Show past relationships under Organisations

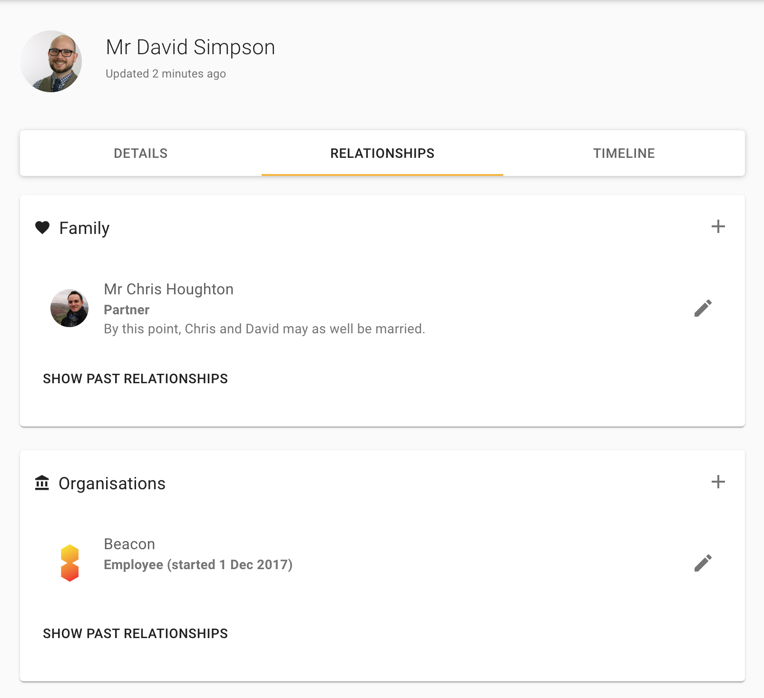(135, 633)
